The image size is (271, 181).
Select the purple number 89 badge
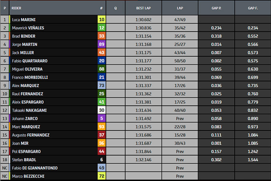(101, 44)
